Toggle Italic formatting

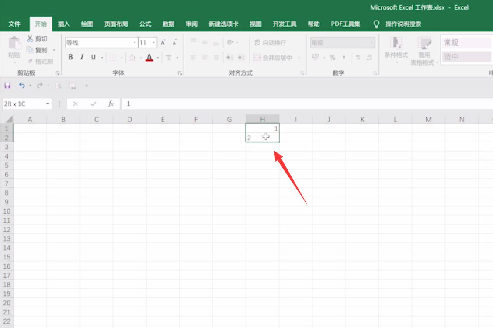[x=82, y=57]
